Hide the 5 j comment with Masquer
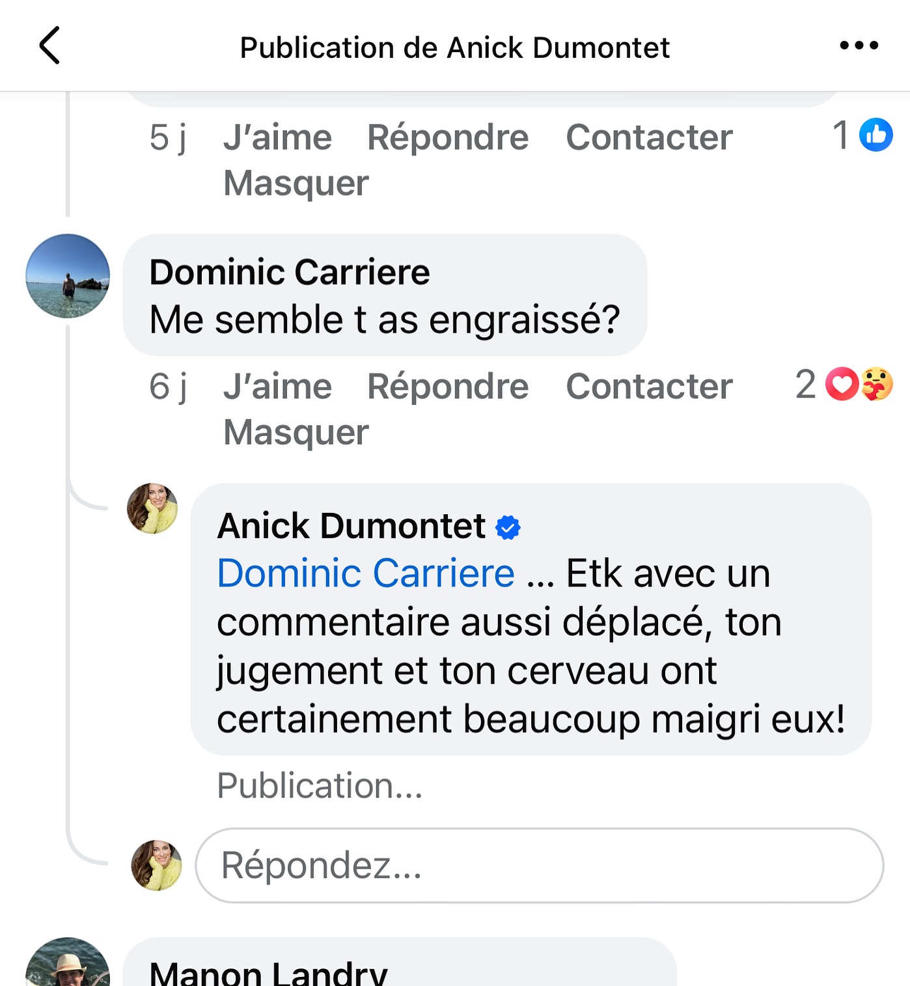Screen dimensions: 910x986 [296, 183]
